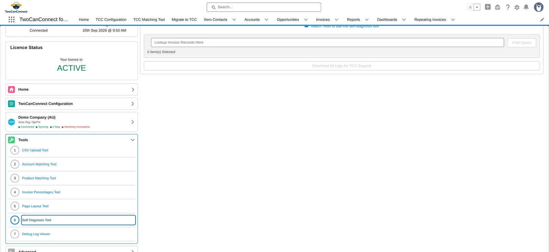Collapse the Tools section chevron

[x=133, y=140]
